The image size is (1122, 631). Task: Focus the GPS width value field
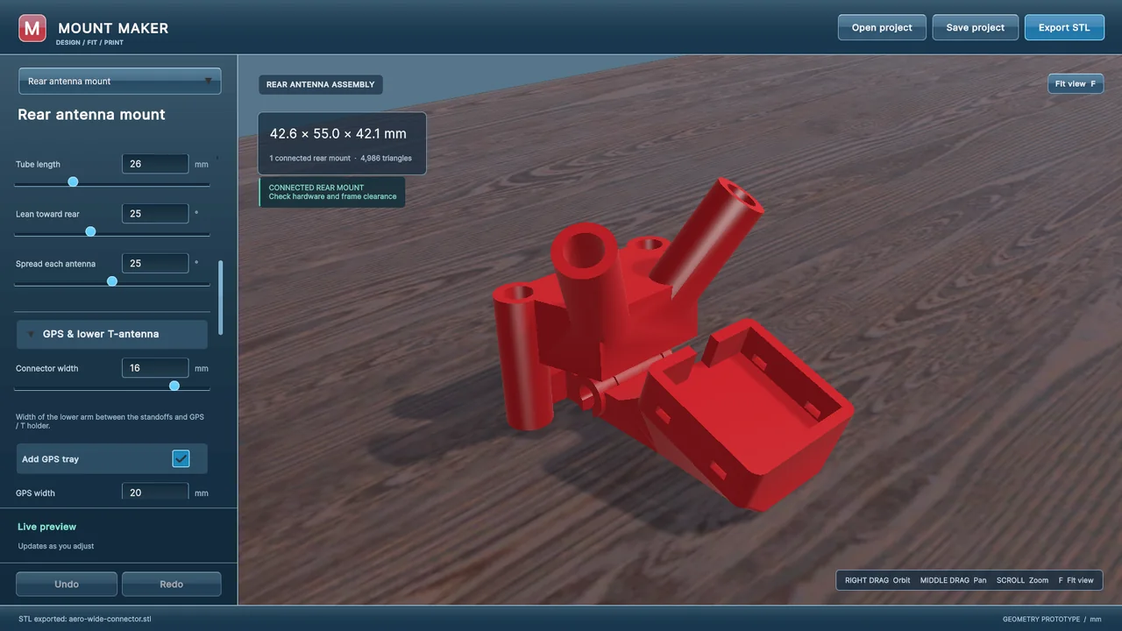coord(155,493)
